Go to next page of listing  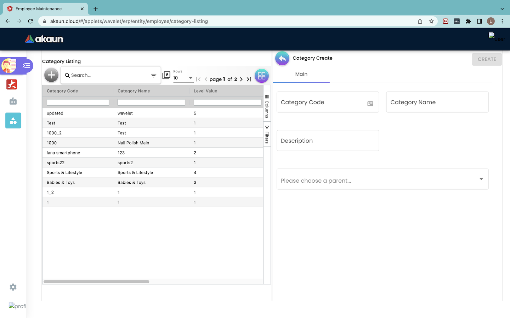pyautogui.click(x=241, y=79)
